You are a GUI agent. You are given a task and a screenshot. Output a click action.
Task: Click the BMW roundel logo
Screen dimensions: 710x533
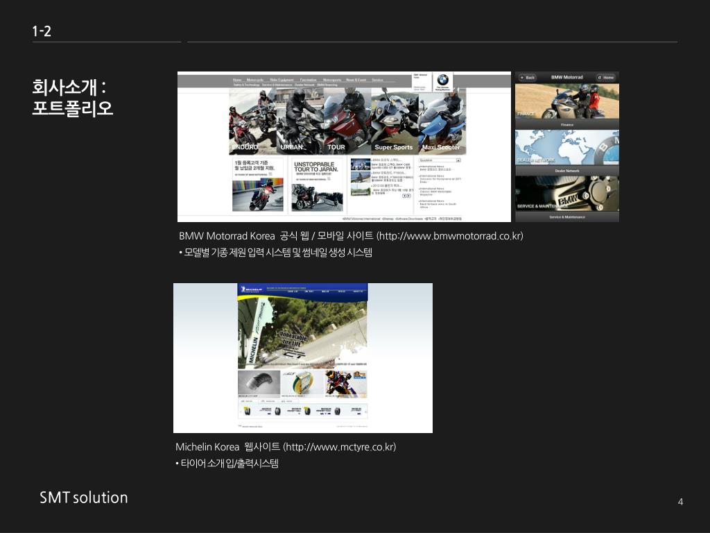click(x=442, y=81)
